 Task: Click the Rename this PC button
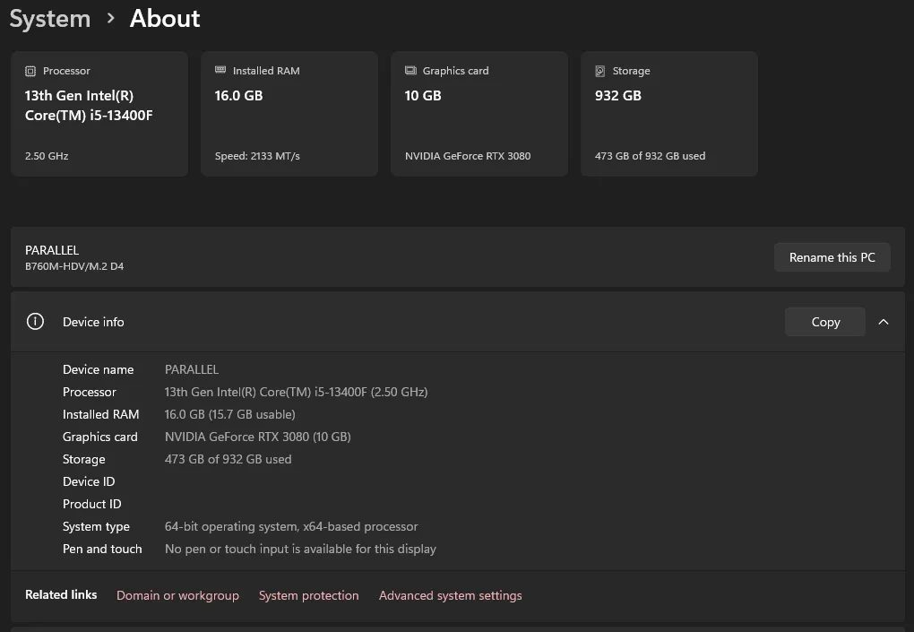(x=832, y=257)
